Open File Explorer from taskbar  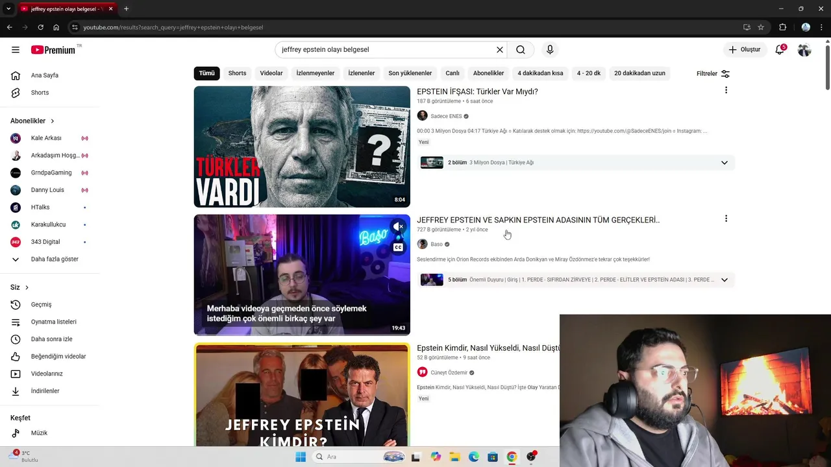point(454,457)
